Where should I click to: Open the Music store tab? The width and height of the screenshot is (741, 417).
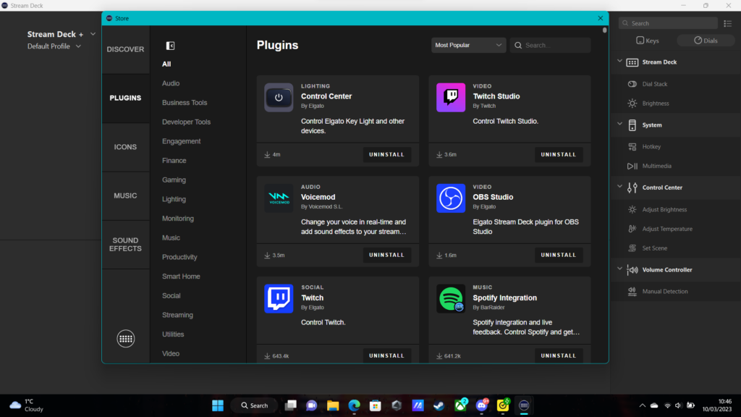click(125, 195)
